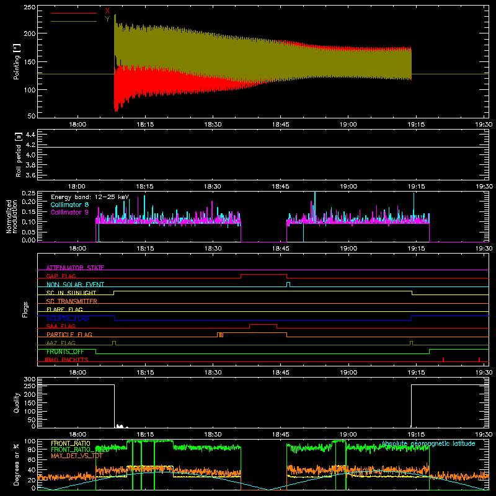
Task: Click the Pointing axis title
Action: pos(17,61)
